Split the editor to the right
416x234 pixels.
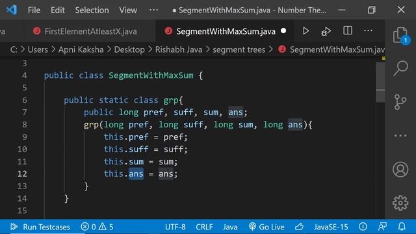point(348,31)
